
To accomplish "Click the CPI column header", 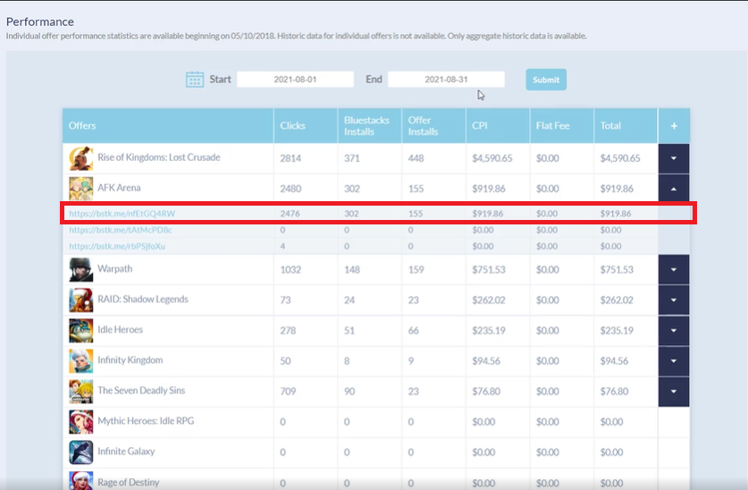I will point(498,126).
